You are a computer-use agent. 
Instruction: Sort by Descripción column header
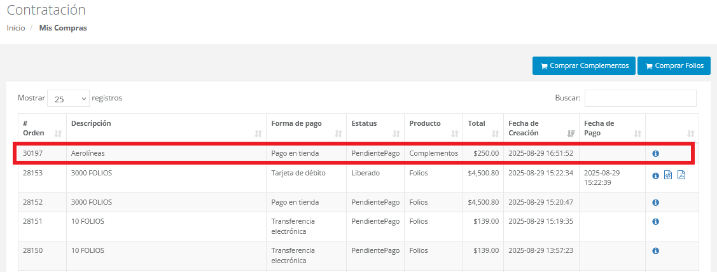click(166, 128)
